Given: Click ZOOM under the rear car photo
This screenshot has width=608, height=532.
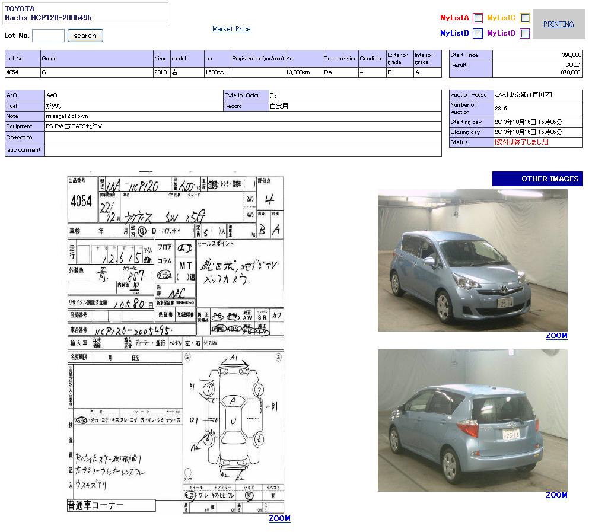Looking at the screenshot, I should click(556, 495).
